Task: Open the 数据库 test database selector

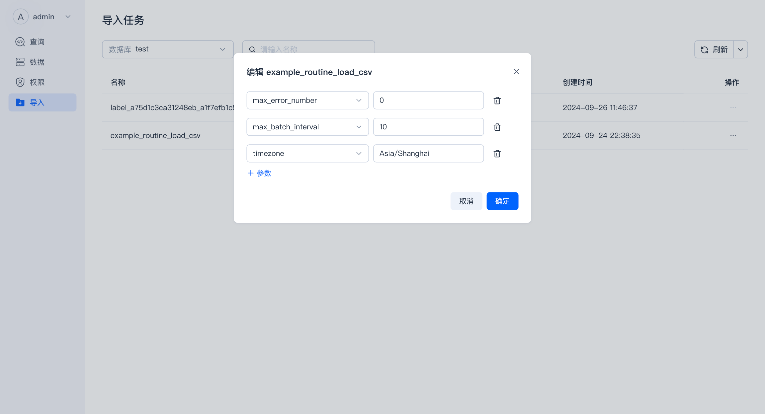Action: (167, 49)
